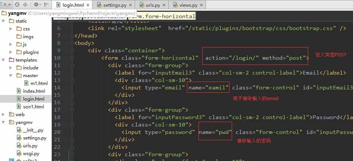
Task: Expand the include folder arrow
Action: click(10, 68)
